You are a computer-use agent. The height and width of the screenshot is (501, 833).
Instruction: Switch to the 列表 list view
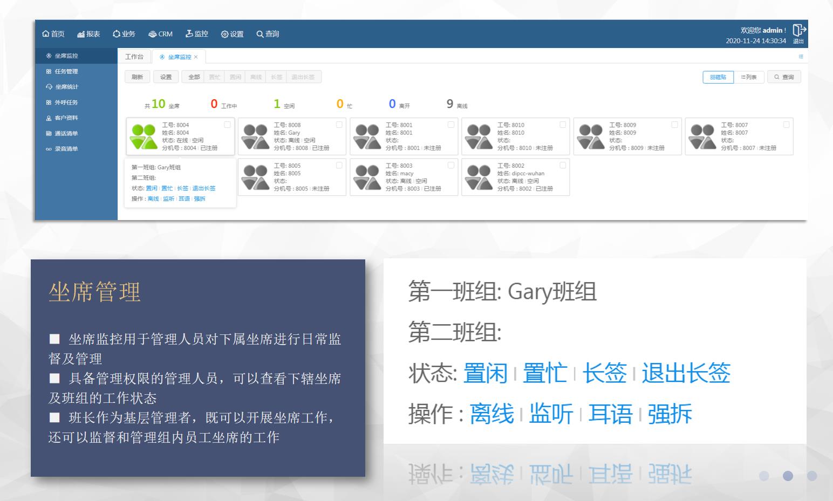749,77
